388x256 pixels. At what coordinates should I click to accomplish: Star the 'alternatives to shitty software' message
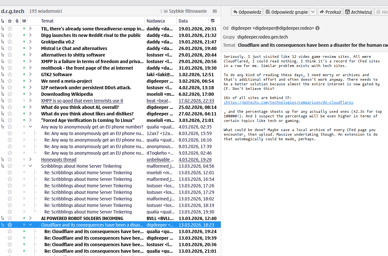[x=10, y=55]
